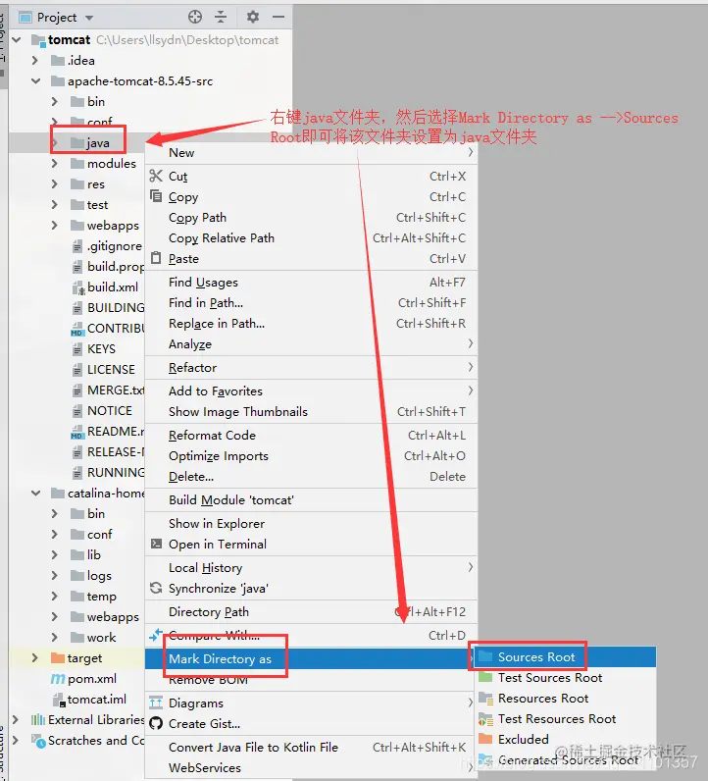Choose Optimize Imports
The height and width of the screenshot is (781, 708).
pyautogui.click(x=311, y=456)
